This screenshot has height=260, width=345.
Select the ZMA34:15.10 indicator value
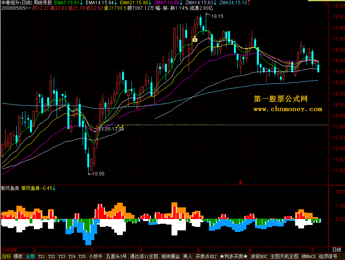click(x=233, y=3)
